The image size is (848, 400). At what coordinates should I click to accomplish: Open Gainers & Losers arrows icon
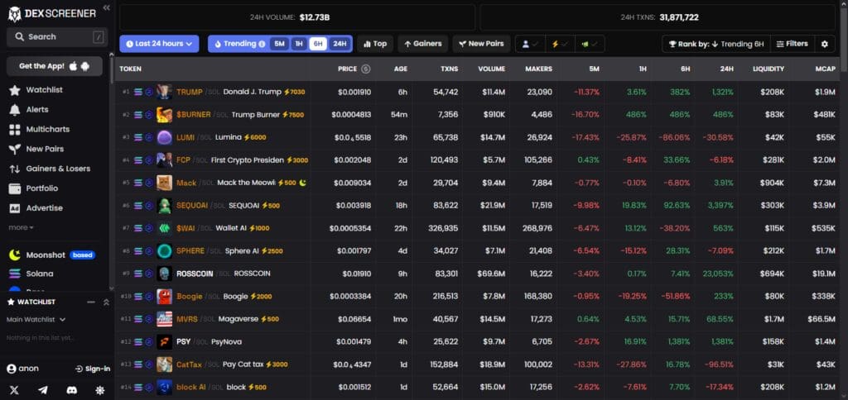(x=15, y=169)
